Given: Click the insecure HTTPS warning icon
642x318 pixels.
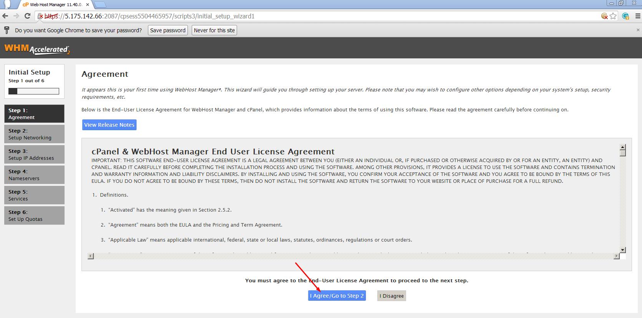Looking at the screenshot, I should click(x=40, y=16).
